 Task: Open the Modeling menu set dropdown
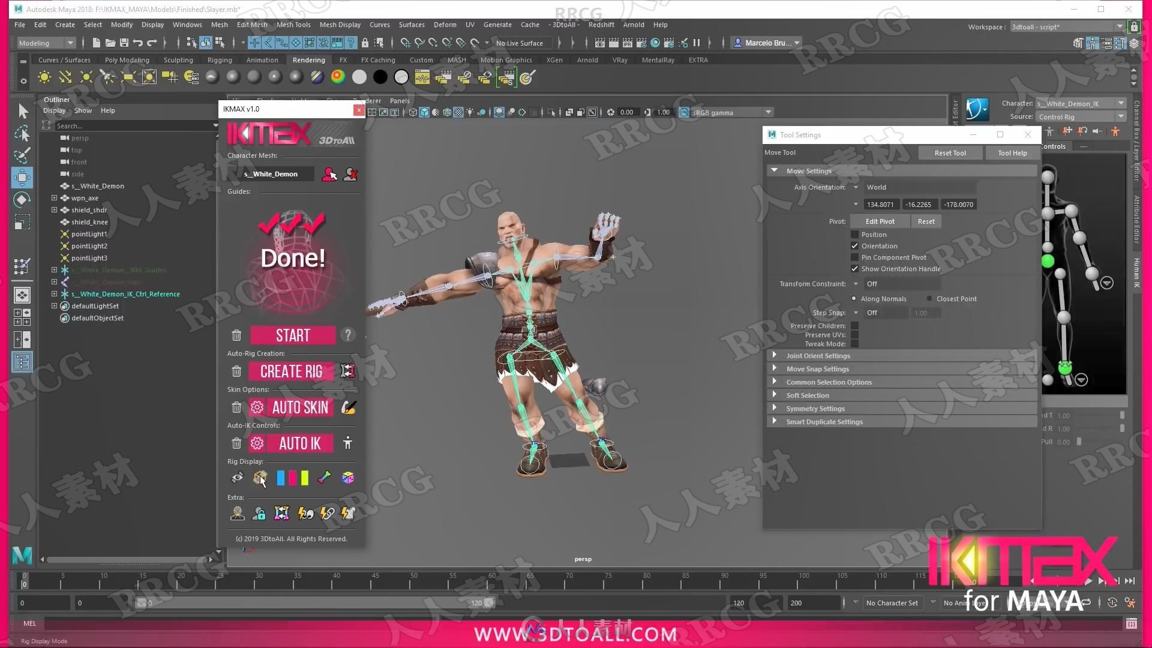46,43
